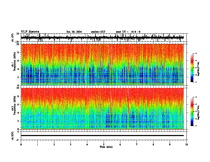
Task: Click the time axis tick label "5"
Action: pyautogui.click(x=104, y=145)
